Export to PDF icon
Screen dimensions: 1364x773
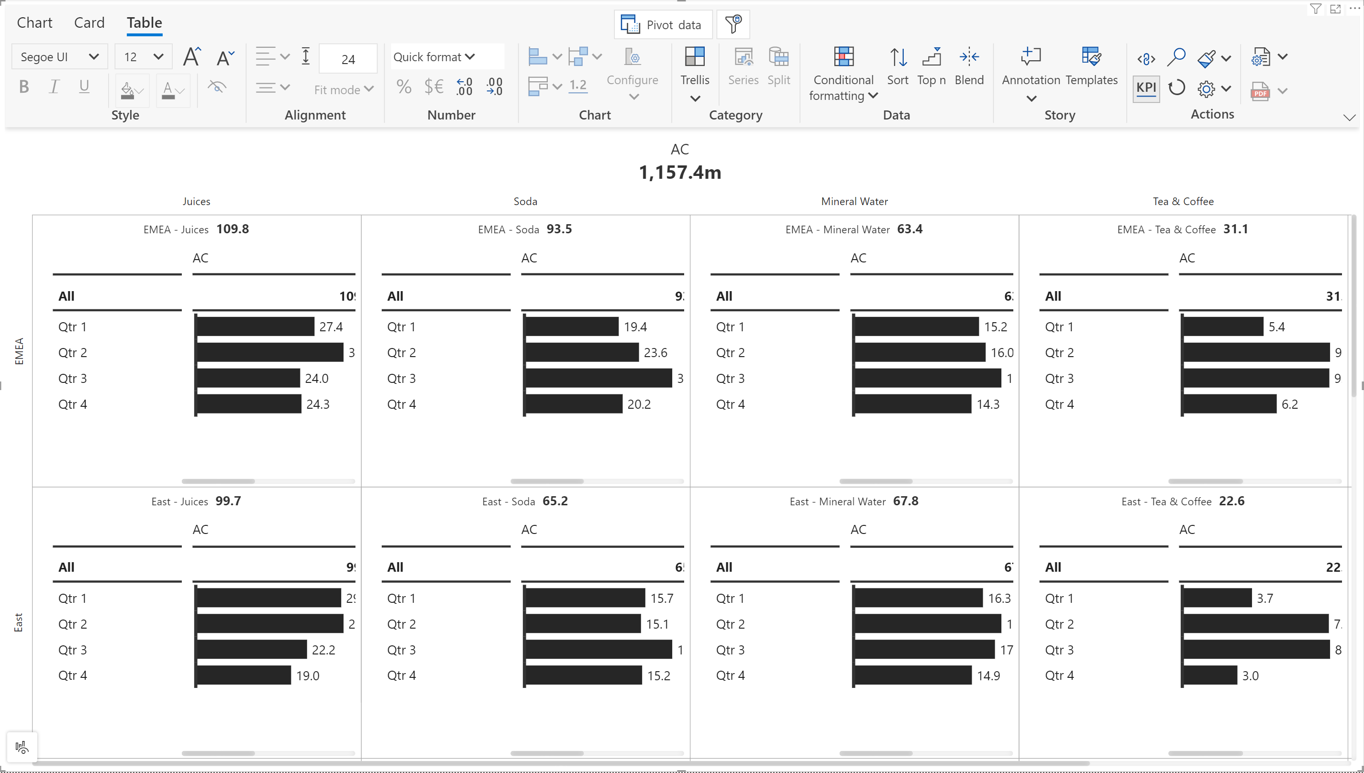coord(1260,90)
